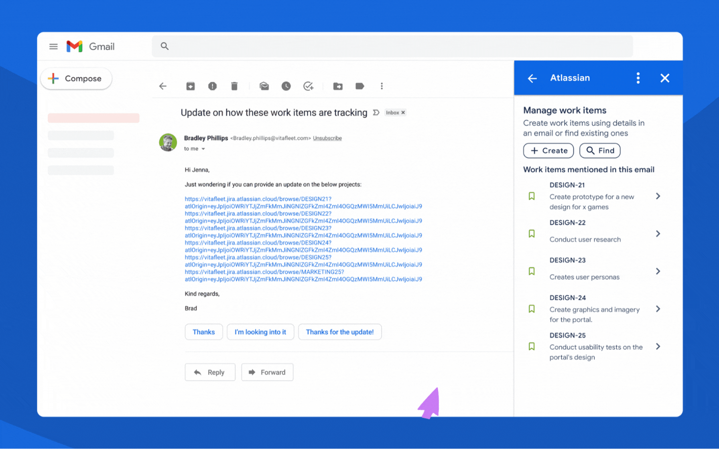This screenshot has width=719, height=449.
Task: Click the Unsubscribe link
Action: click(x=327, y=138)
